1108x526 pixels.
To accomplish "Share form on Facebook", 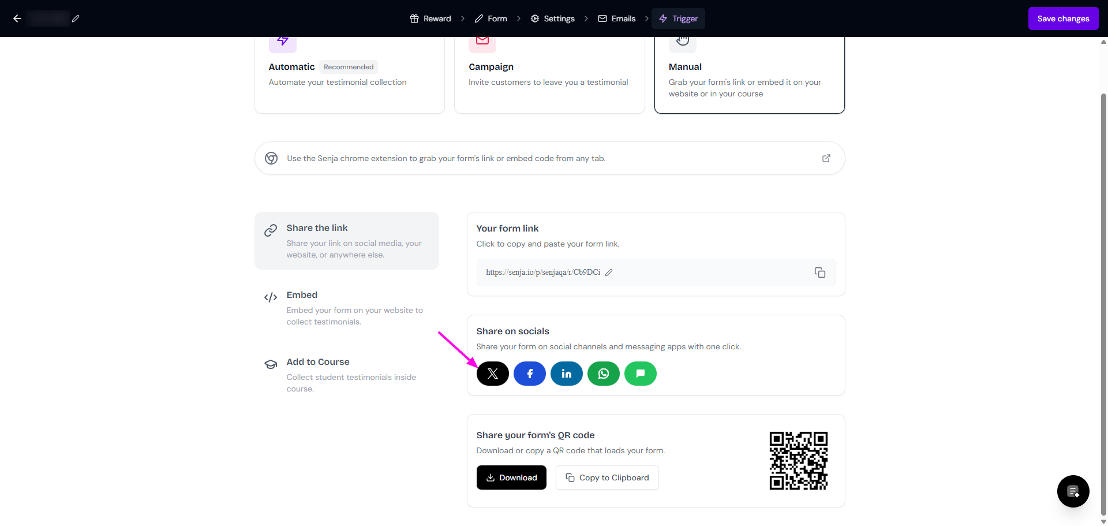I will click(x=529, y=374).
